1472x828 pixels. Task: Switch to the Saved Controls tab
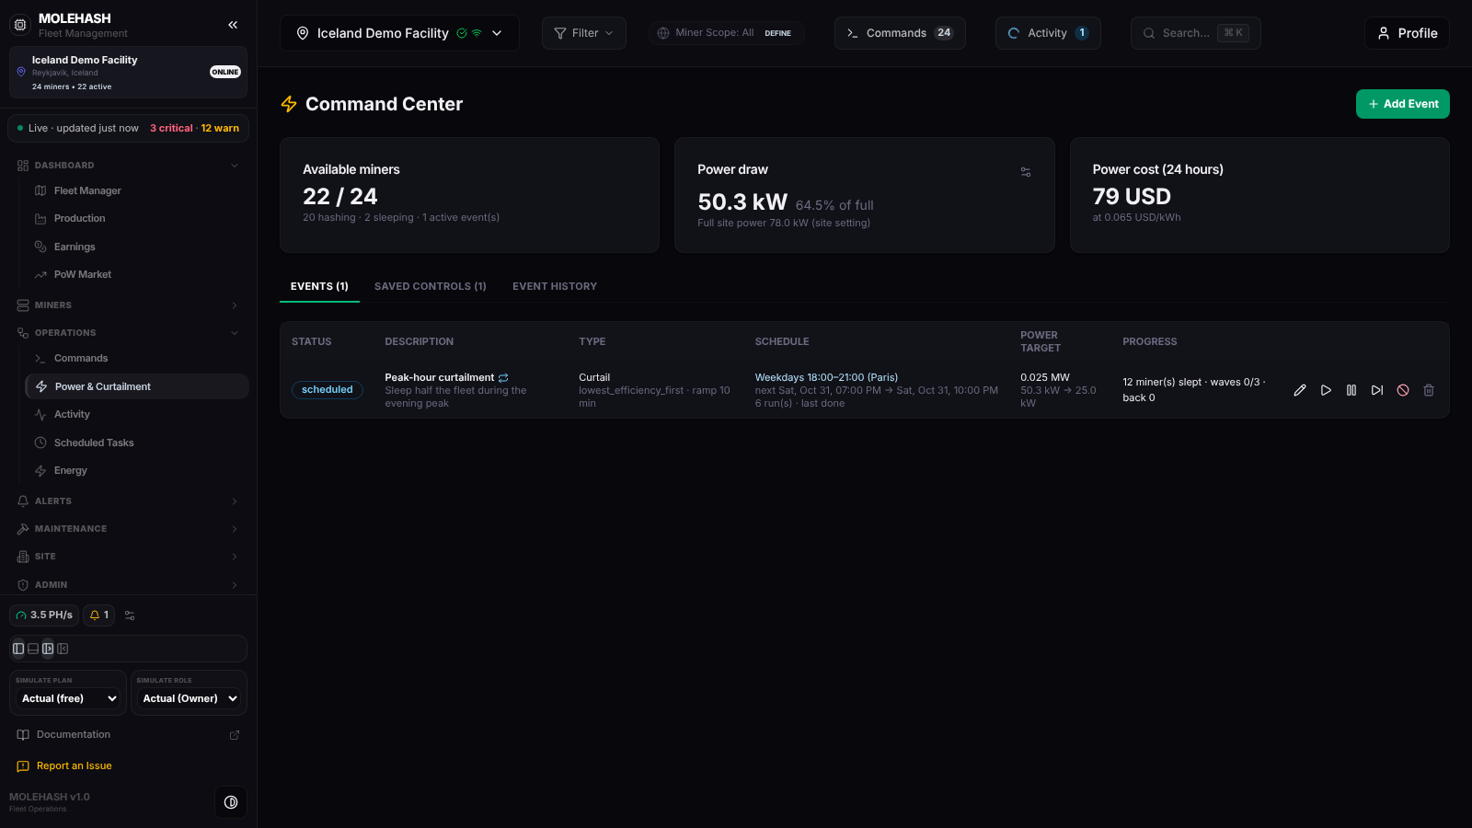coord(431,287)
